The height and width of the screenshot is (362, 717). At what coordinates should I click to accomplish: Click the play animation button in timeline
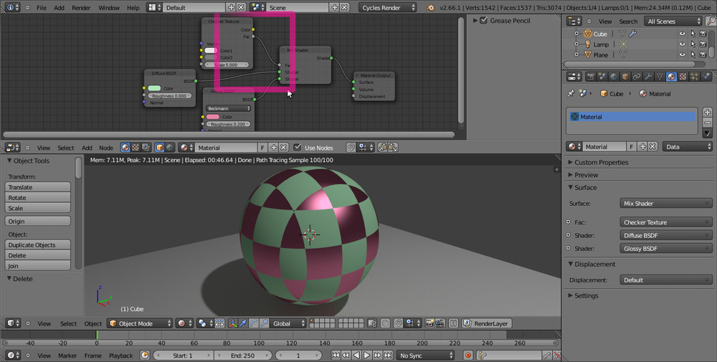point(366,355)
